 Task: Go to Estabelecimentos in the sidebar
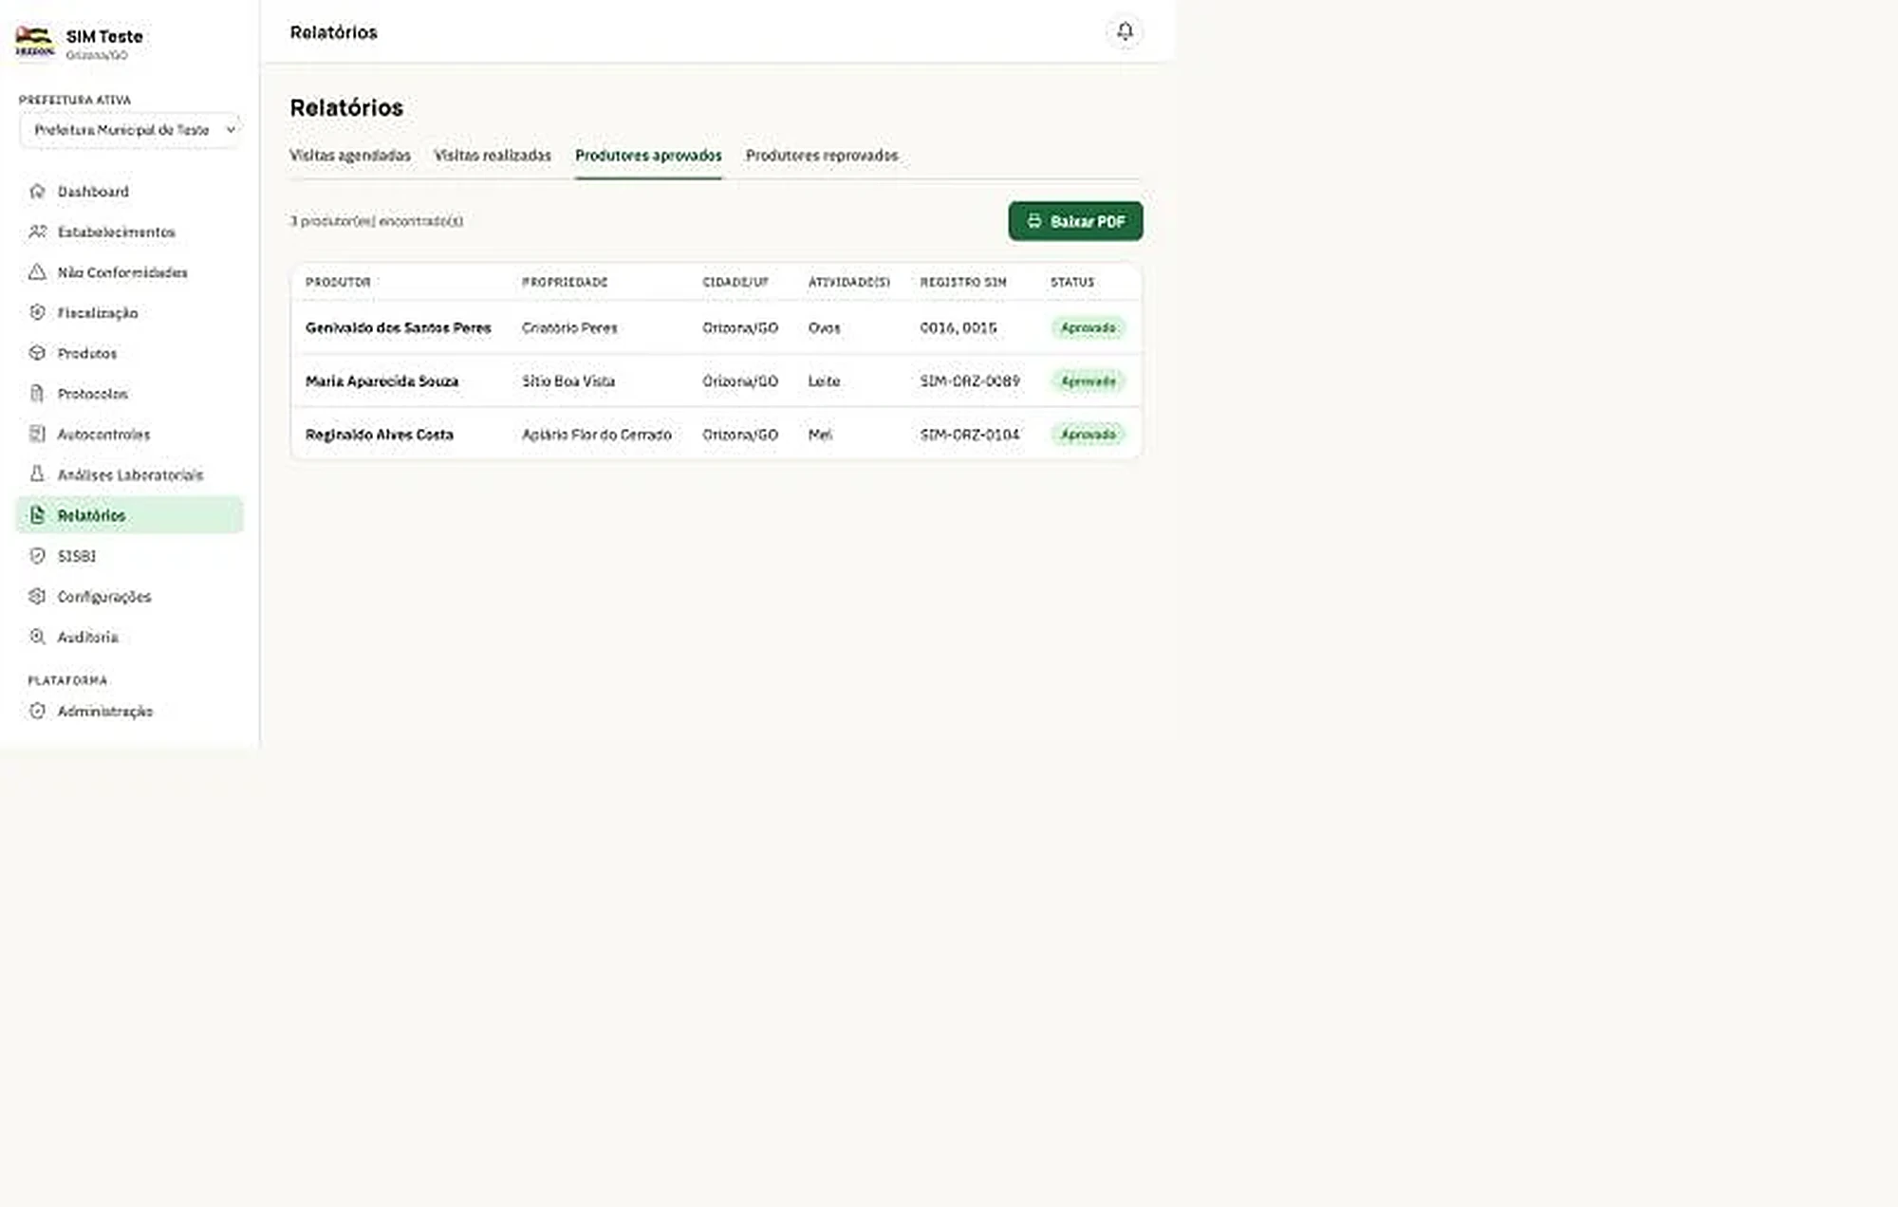pyautogui.click(x=117, y=232)
